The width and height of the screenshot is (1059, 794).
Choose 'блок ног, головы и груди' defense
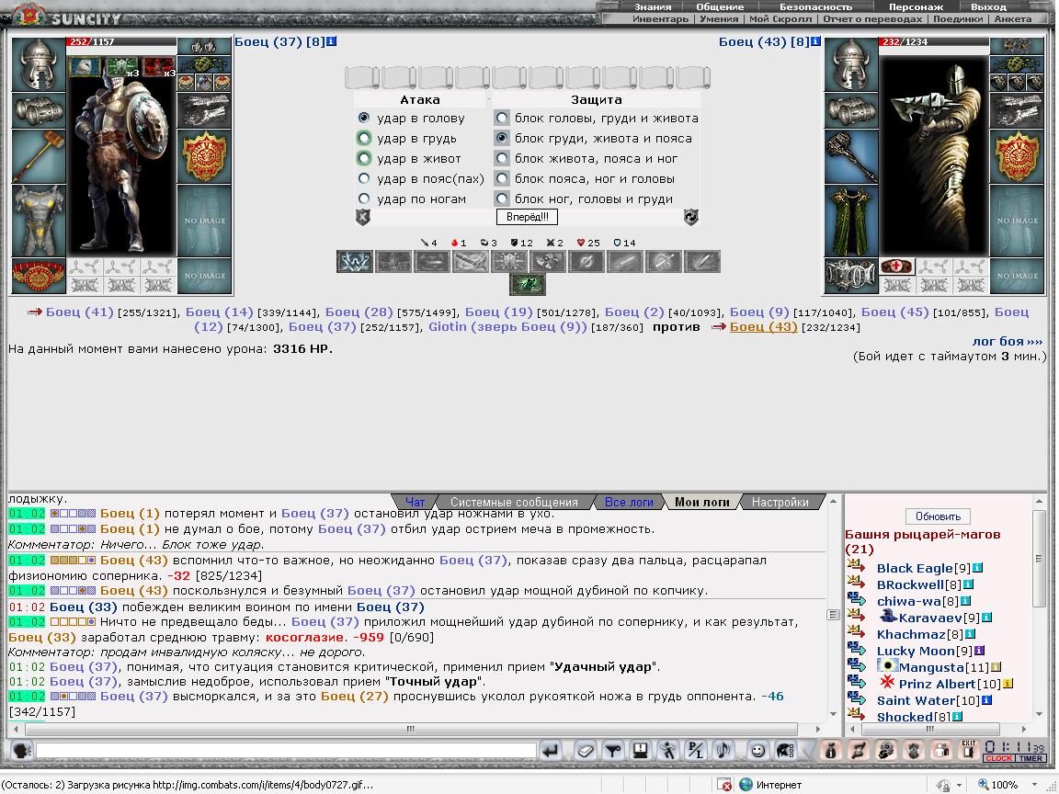pyautogui.click(x=502, y=199)
